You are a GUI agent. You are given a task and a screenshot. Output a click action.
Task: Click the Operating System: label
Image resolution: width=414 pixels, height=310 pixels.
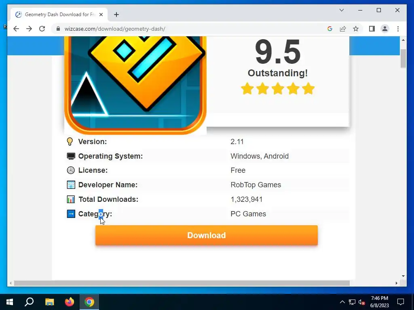[x=110, y=156]
